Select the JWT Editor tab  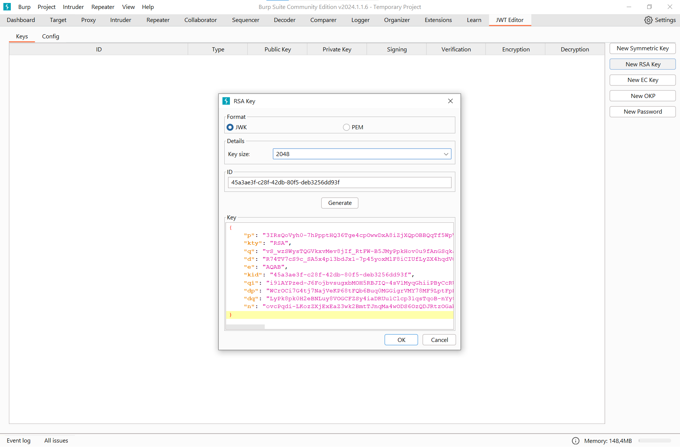510,20
